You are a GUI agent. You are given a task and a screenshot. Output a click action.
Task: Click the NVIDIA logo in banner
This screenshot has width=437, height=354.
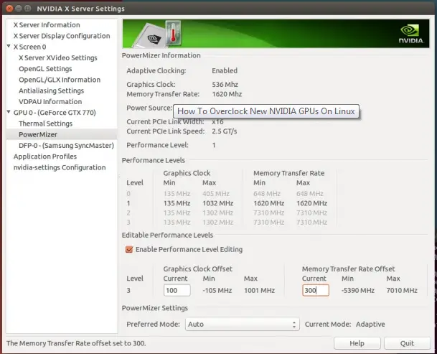click(x=411, y=34)
